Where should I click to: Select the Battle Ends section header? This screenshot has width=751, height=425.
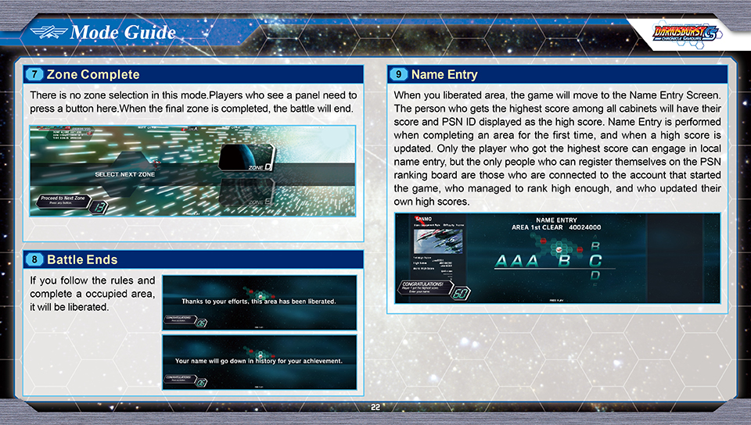(83, 259)
